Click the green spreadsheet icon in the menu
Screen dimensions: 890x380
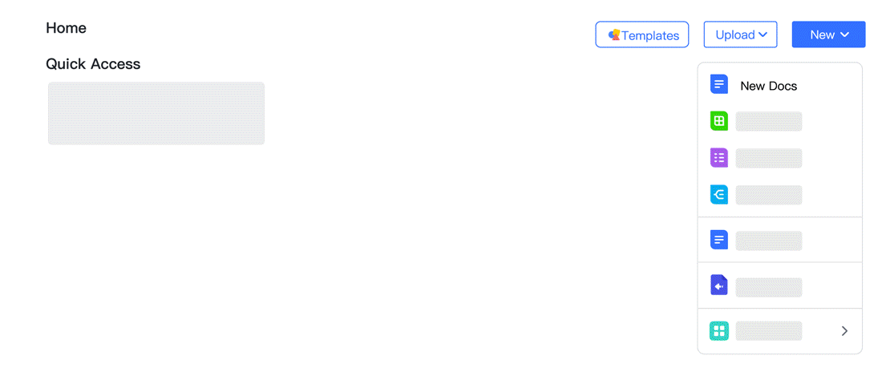click(719, 122)
